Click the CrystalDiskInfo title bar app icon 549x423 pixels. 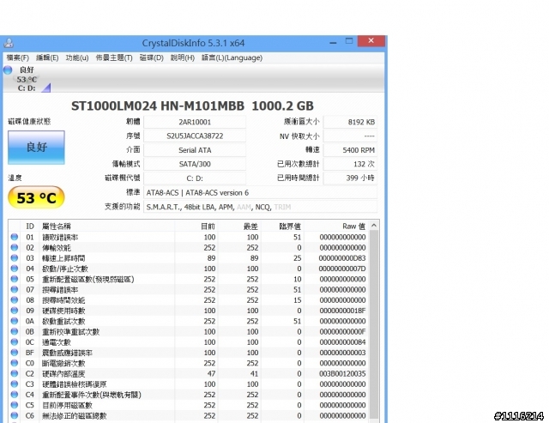click(9, 43)
